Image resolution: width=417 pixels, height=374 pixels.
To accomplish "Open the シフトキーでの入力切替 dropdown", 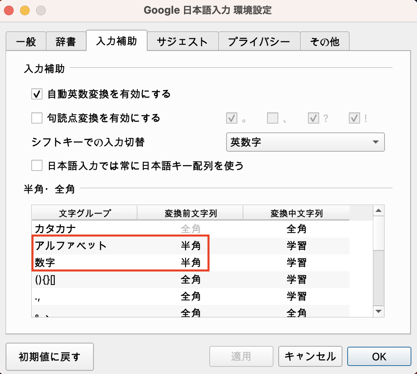I will click(305, 142).
